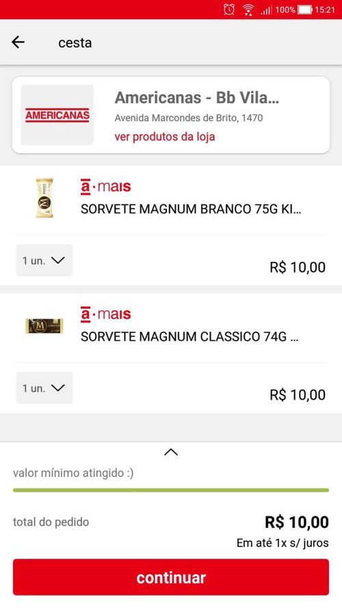Tap the Americanas store logo
The width and height of the screenshot is (342, 608).
(x=57, y=115)
